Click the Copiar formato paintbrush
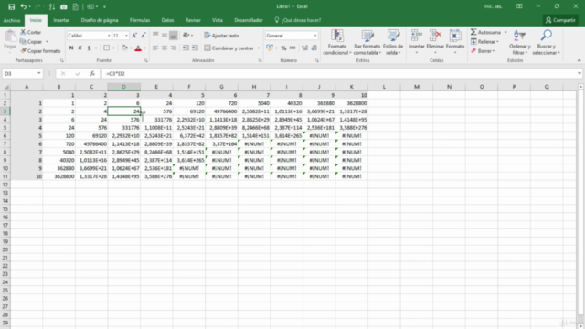585x329 pixels. click(x=23, y=51)
